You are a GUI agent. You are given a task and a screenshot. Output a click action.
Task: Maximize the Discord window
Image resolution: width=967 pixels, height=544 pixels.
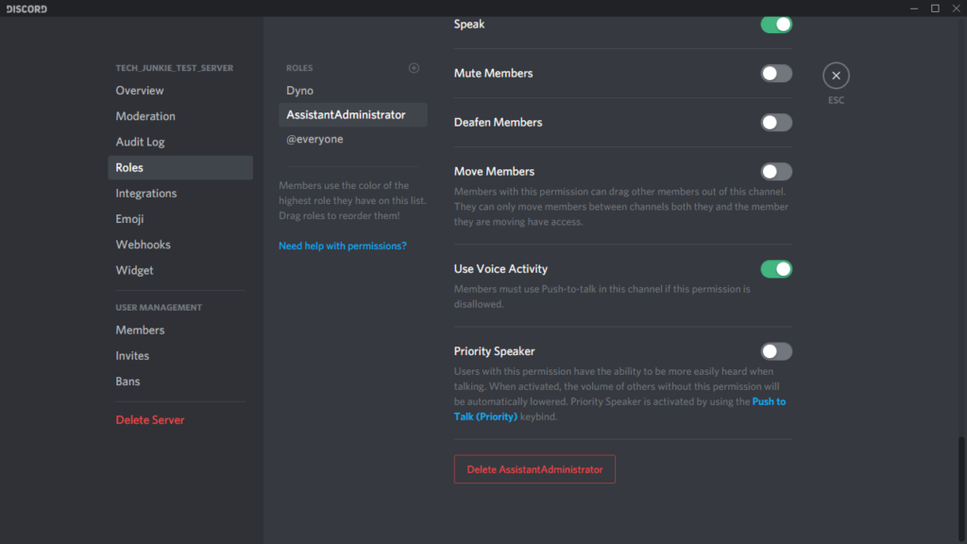(935, 8)
